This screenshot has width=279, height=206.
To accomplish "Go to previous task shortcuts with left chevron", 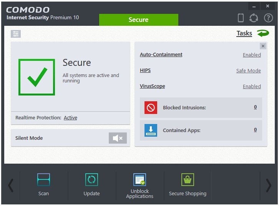I will click(x=11, y=186).
